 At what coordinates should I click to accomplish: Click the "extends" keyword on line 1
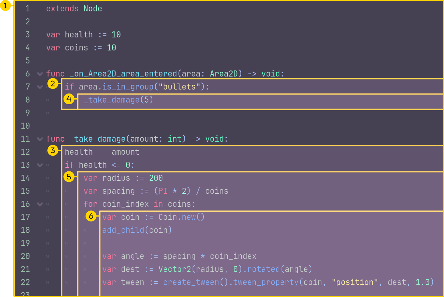point(62,9)
